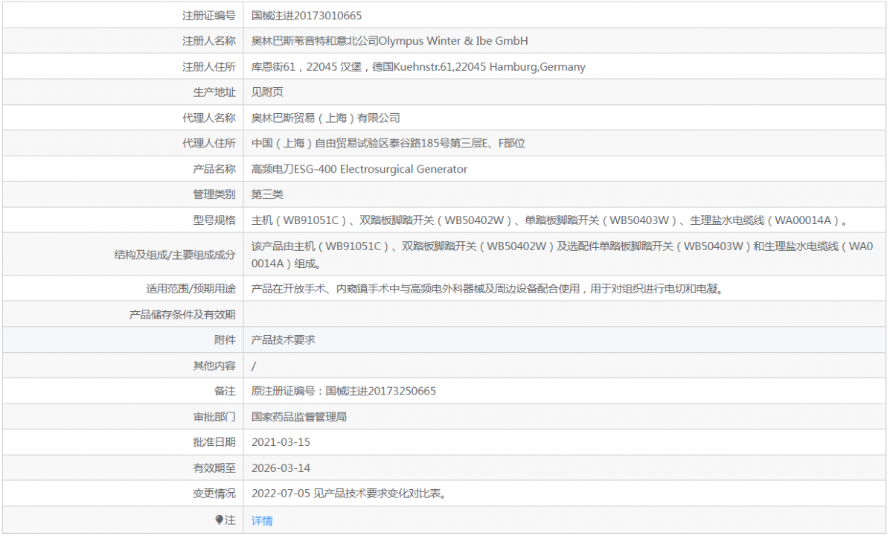This screenshot has width=893, height=536.
Task: Select the 管理类别 label
Action: point(214,194)
